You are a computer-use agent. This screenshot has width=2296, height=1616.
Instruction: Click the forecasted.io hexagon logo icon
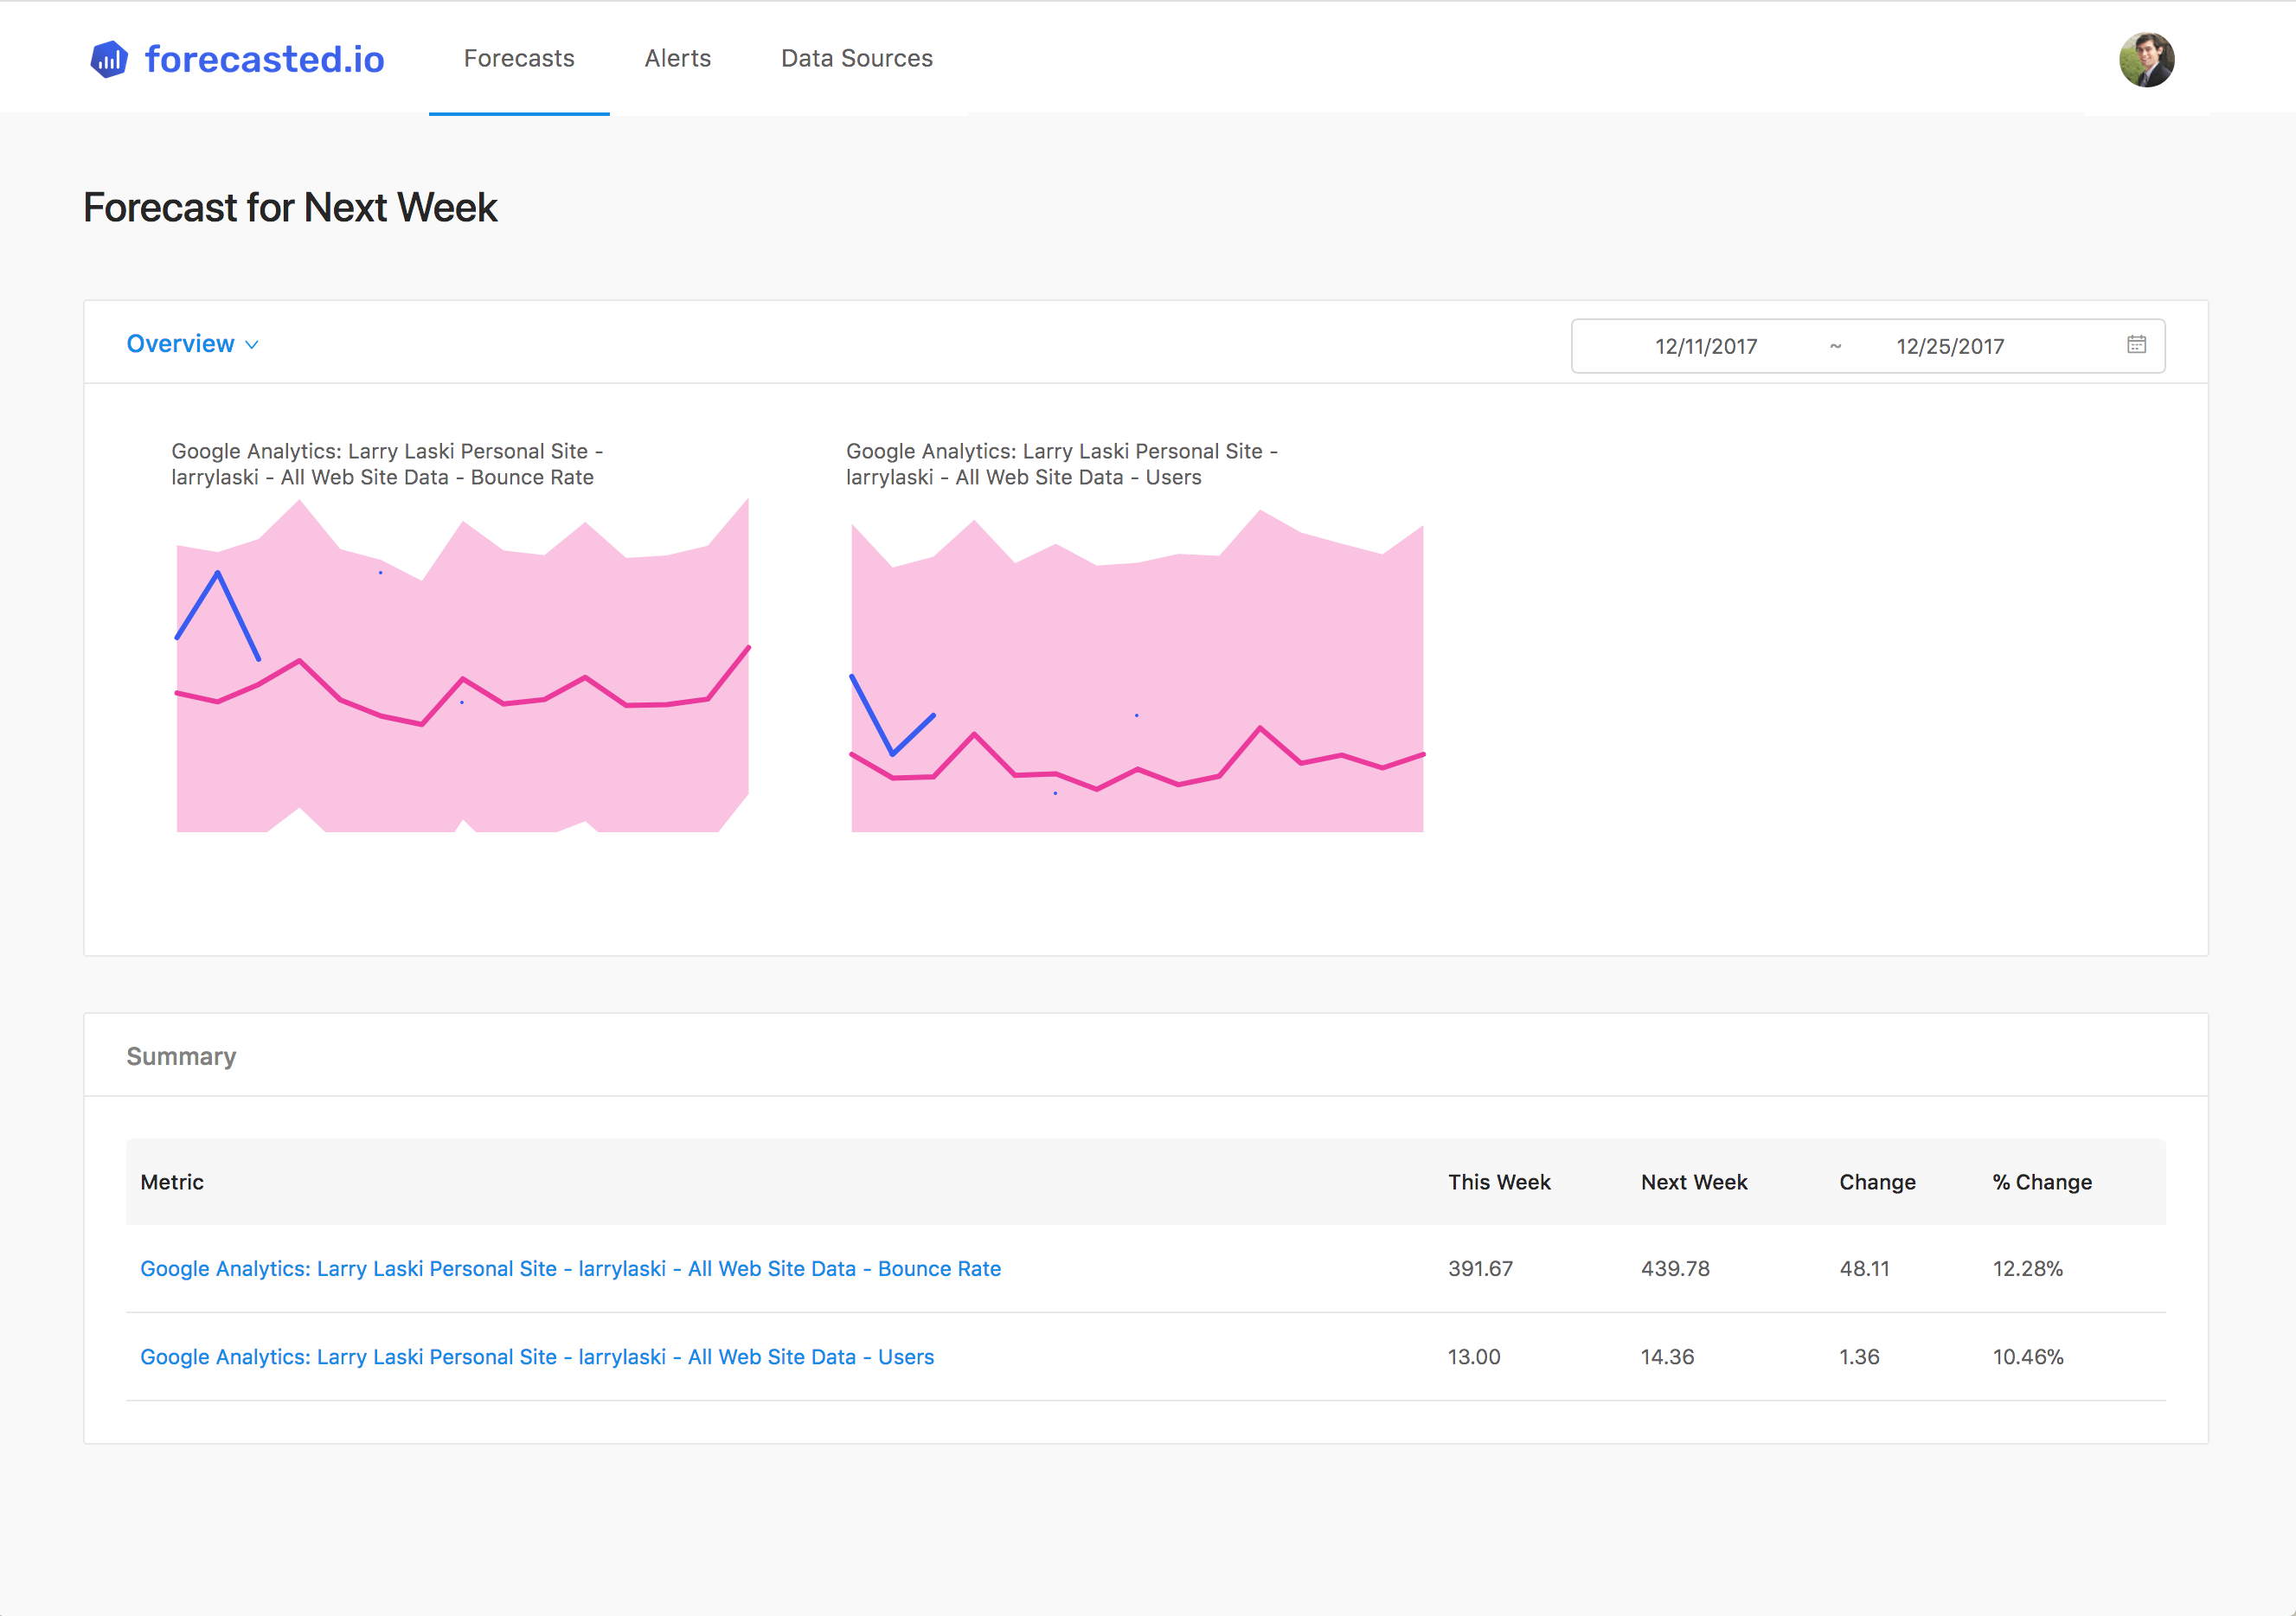coord(109,59)
